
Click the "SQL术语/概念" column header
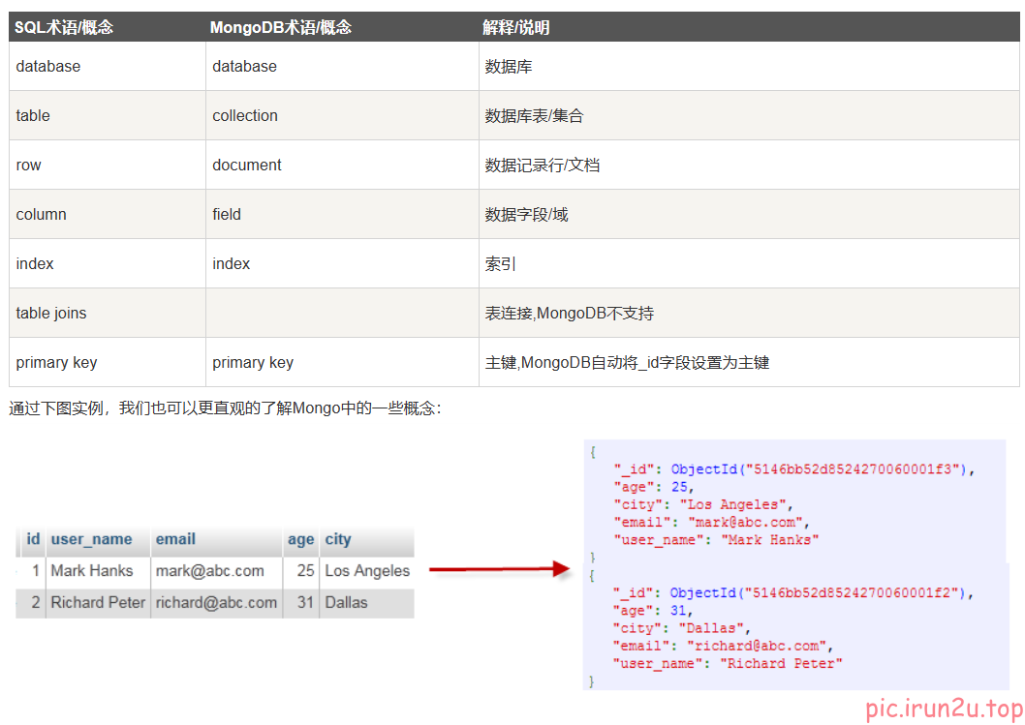click(x=64, y=28)
